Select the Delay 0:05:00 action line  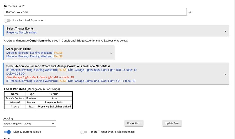click(x=16, y=74)
